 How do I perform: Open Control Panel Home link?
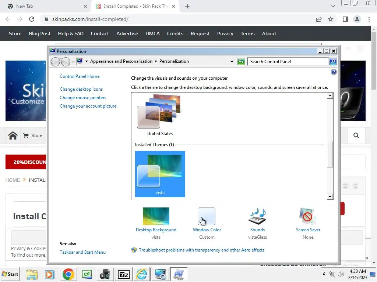point(80,76)
